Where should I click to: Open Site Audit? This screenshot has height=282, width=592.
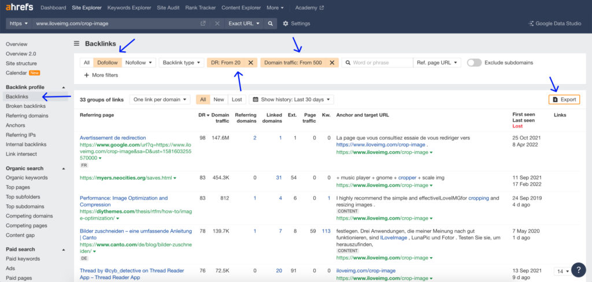tap(168, 7)
